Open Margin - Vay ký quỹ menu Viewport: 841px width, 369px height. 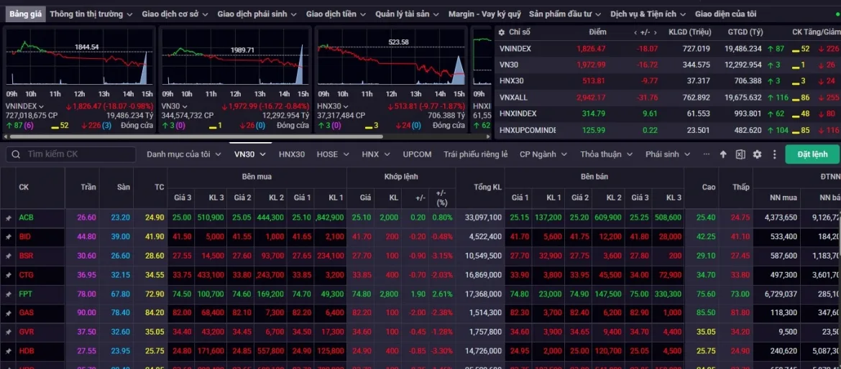[485, 14]
